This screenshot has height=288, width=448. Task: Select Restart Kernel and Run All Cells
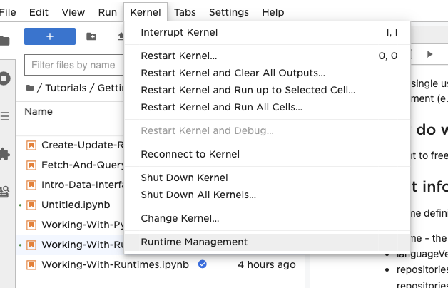point(221,107)
